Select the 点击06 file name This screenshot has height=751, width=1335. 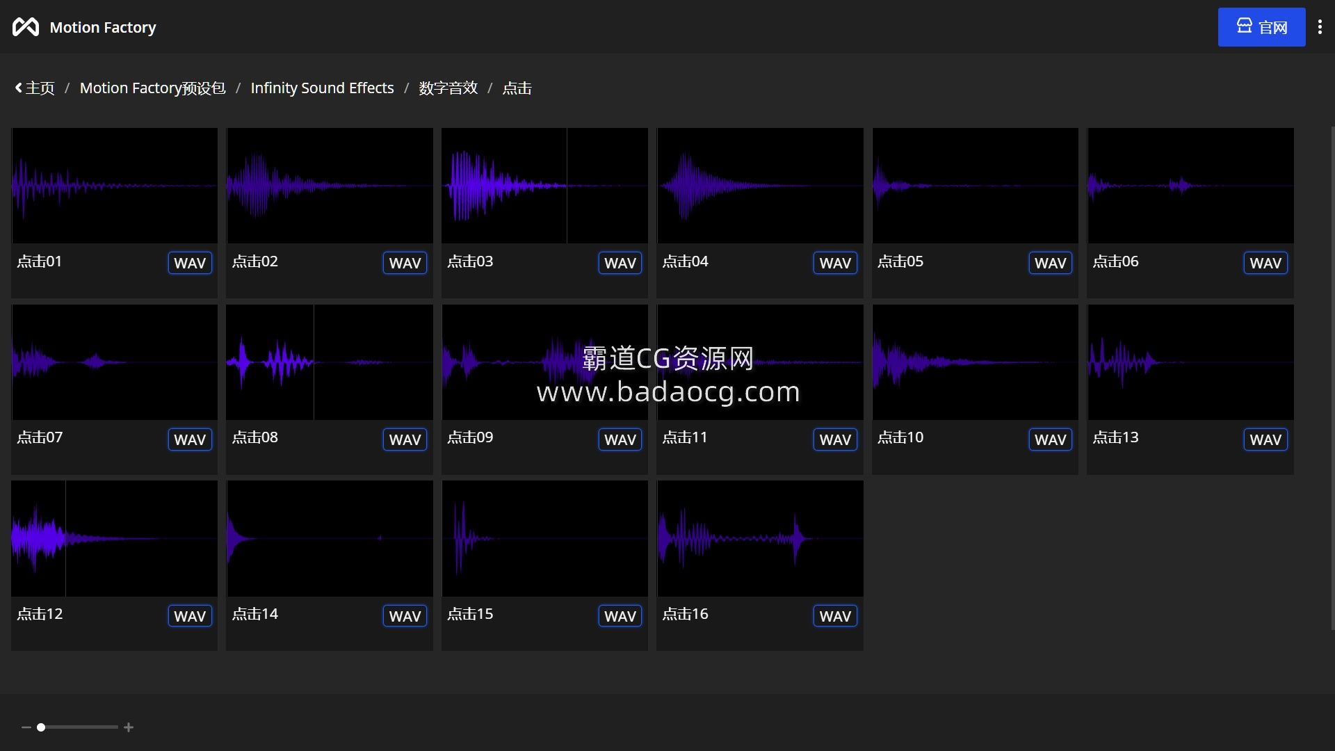point(1115,261)
